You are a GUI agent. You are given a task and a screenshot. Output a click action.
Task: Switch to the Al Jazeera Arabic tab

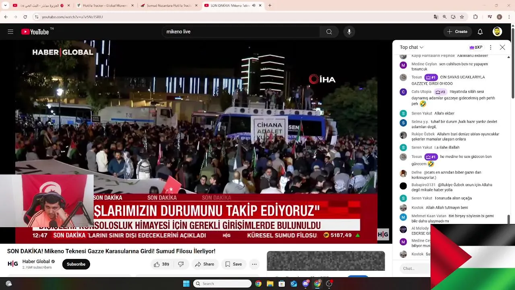[x=42, y=6]
